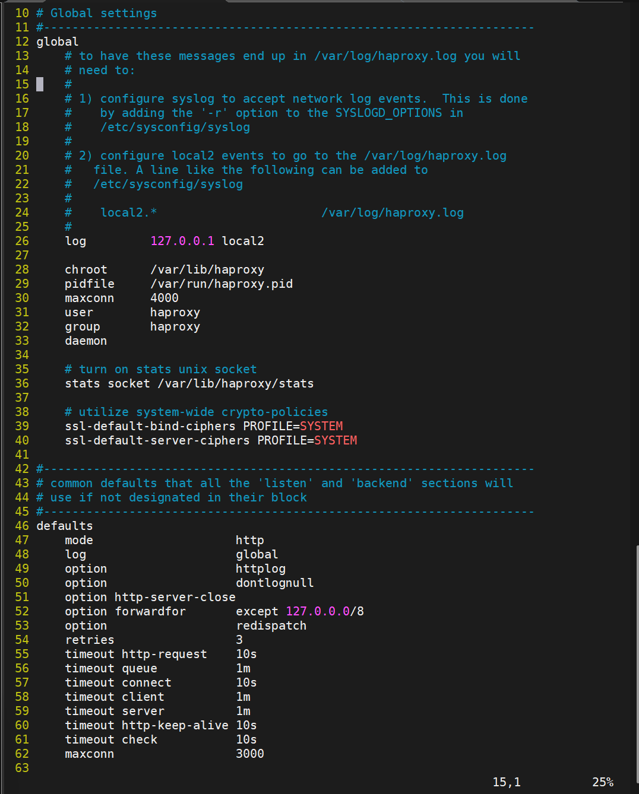639x794 pixels.
Task: Click red 'SYSTEM' on the server-ciphers line
Action: point(336,440)
